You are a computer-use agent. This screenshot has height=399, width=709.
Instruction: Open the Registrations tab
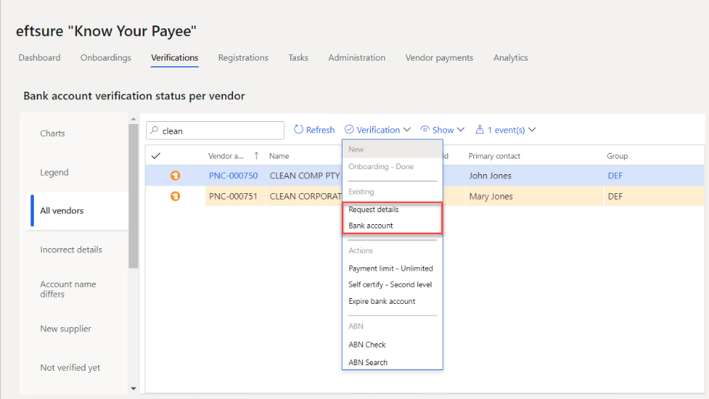[x=243, y=58]
